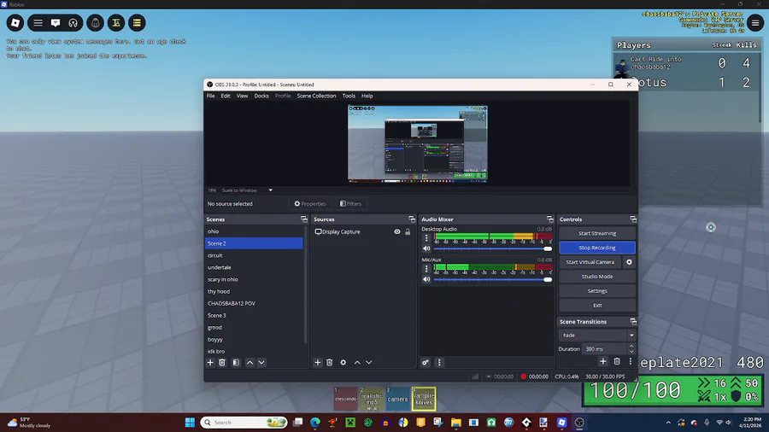Click Scenes list scrollbar
This screenshot has width=769, height=432.
306,284
